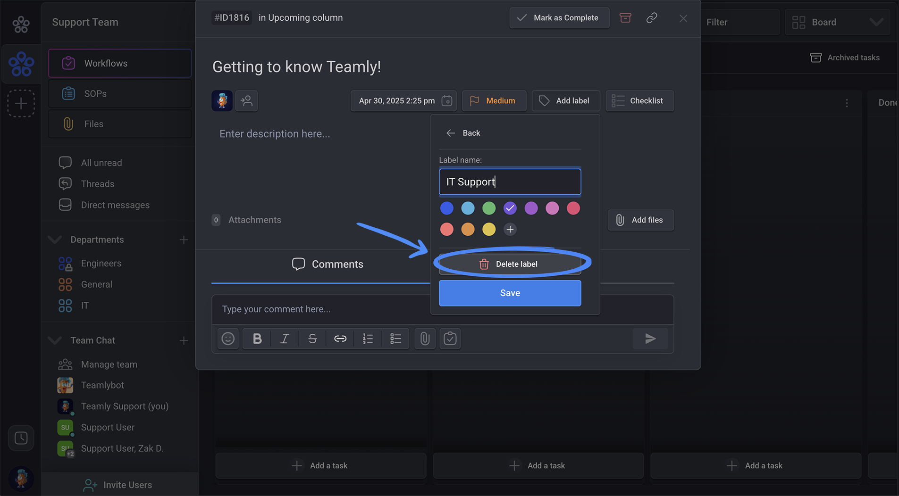Insert bulleted list in comment
Viewport: 899px width, 496px height.
395,339
